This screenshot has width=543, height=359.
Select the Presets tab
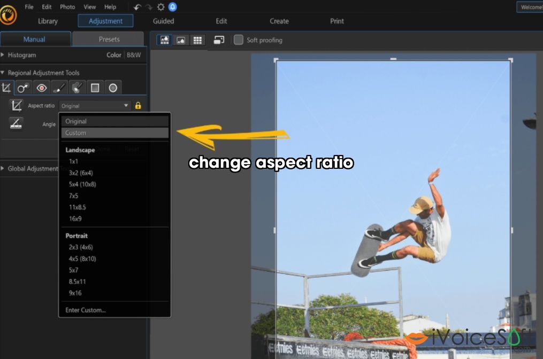pos(109,39)
